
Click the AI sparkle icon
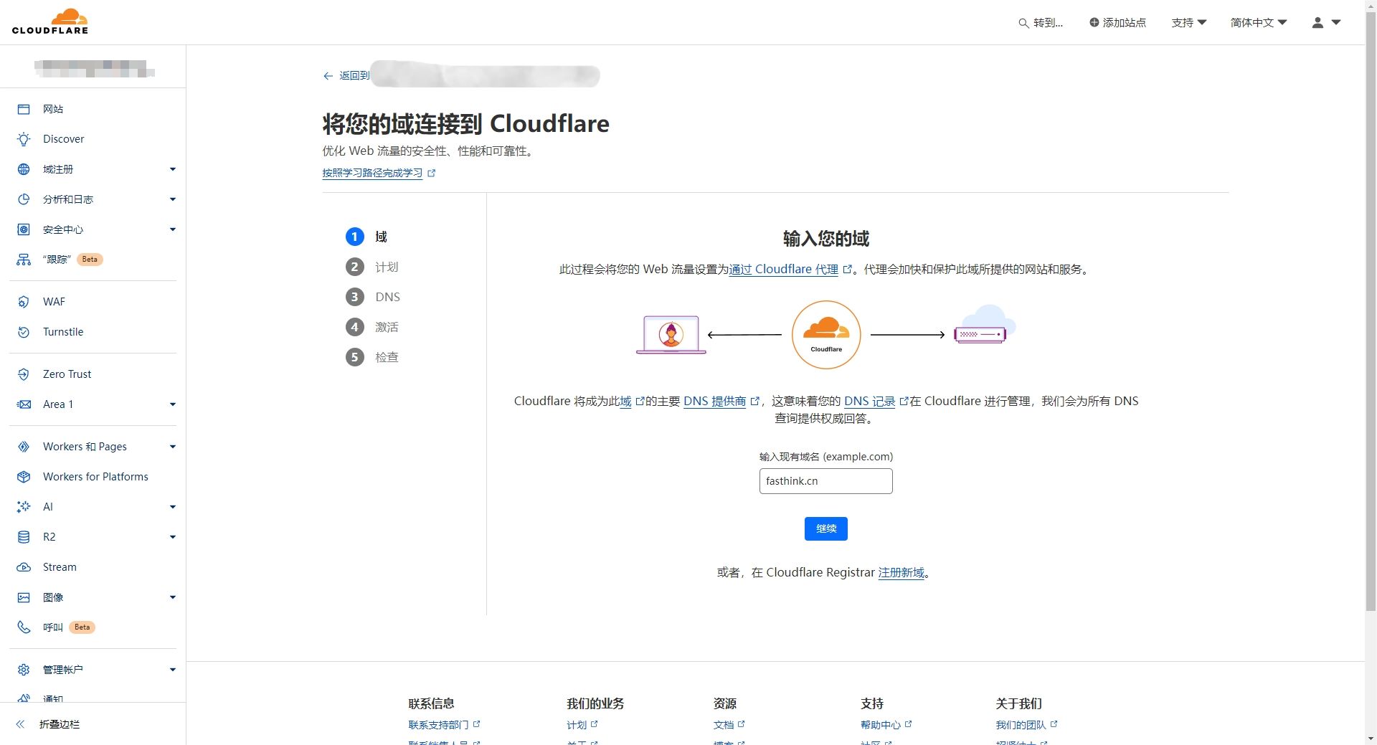(24, 507)
